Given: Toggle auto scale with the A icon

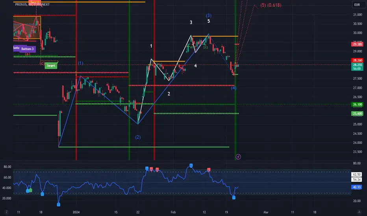Looking at the screenshot, I should click(359, 212).
